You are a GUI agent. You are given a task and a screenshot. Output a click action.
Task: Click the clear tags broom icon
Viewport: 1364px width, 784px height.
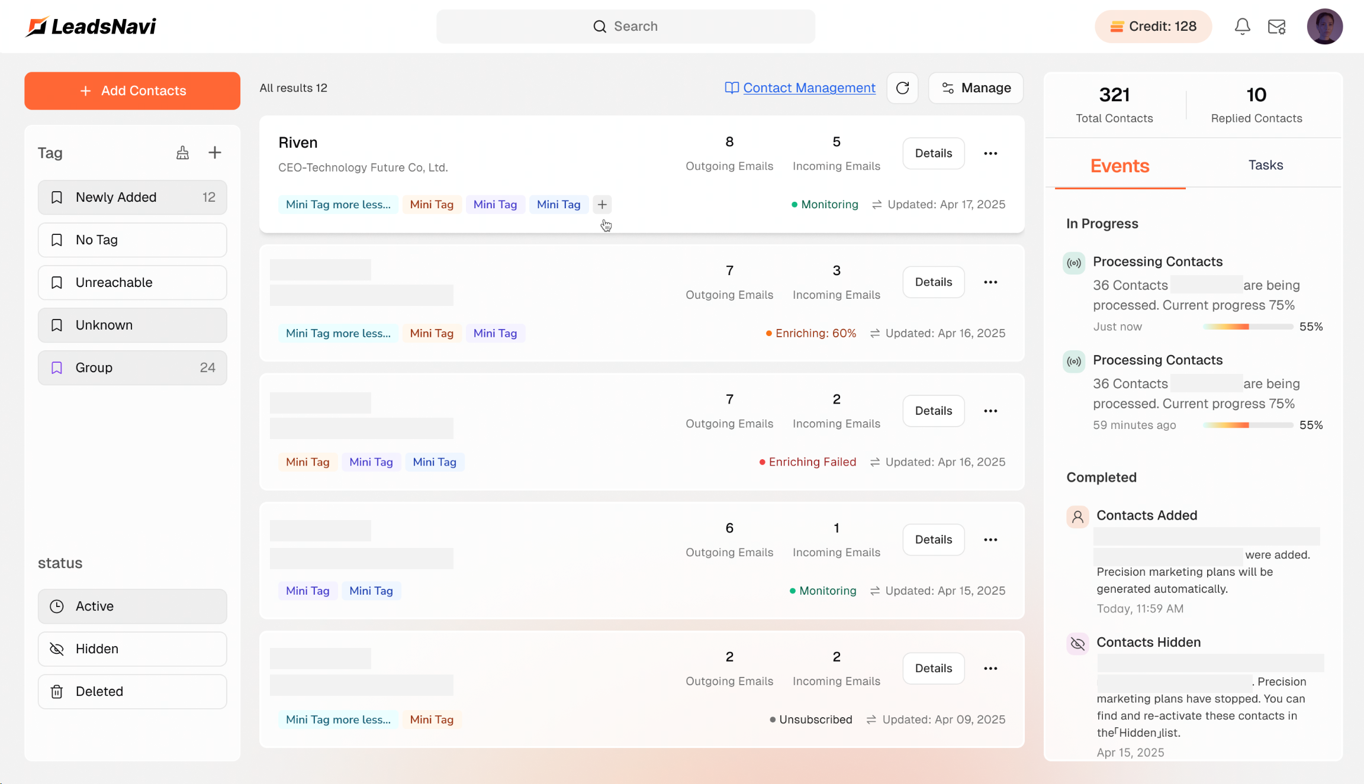point(182,153)
